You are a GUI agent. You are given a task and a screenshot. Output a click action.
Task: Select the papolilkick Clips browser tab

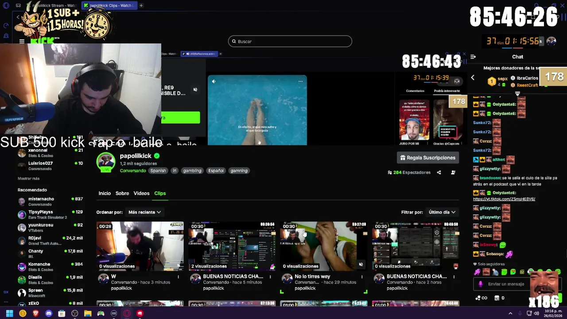point(110,5)
